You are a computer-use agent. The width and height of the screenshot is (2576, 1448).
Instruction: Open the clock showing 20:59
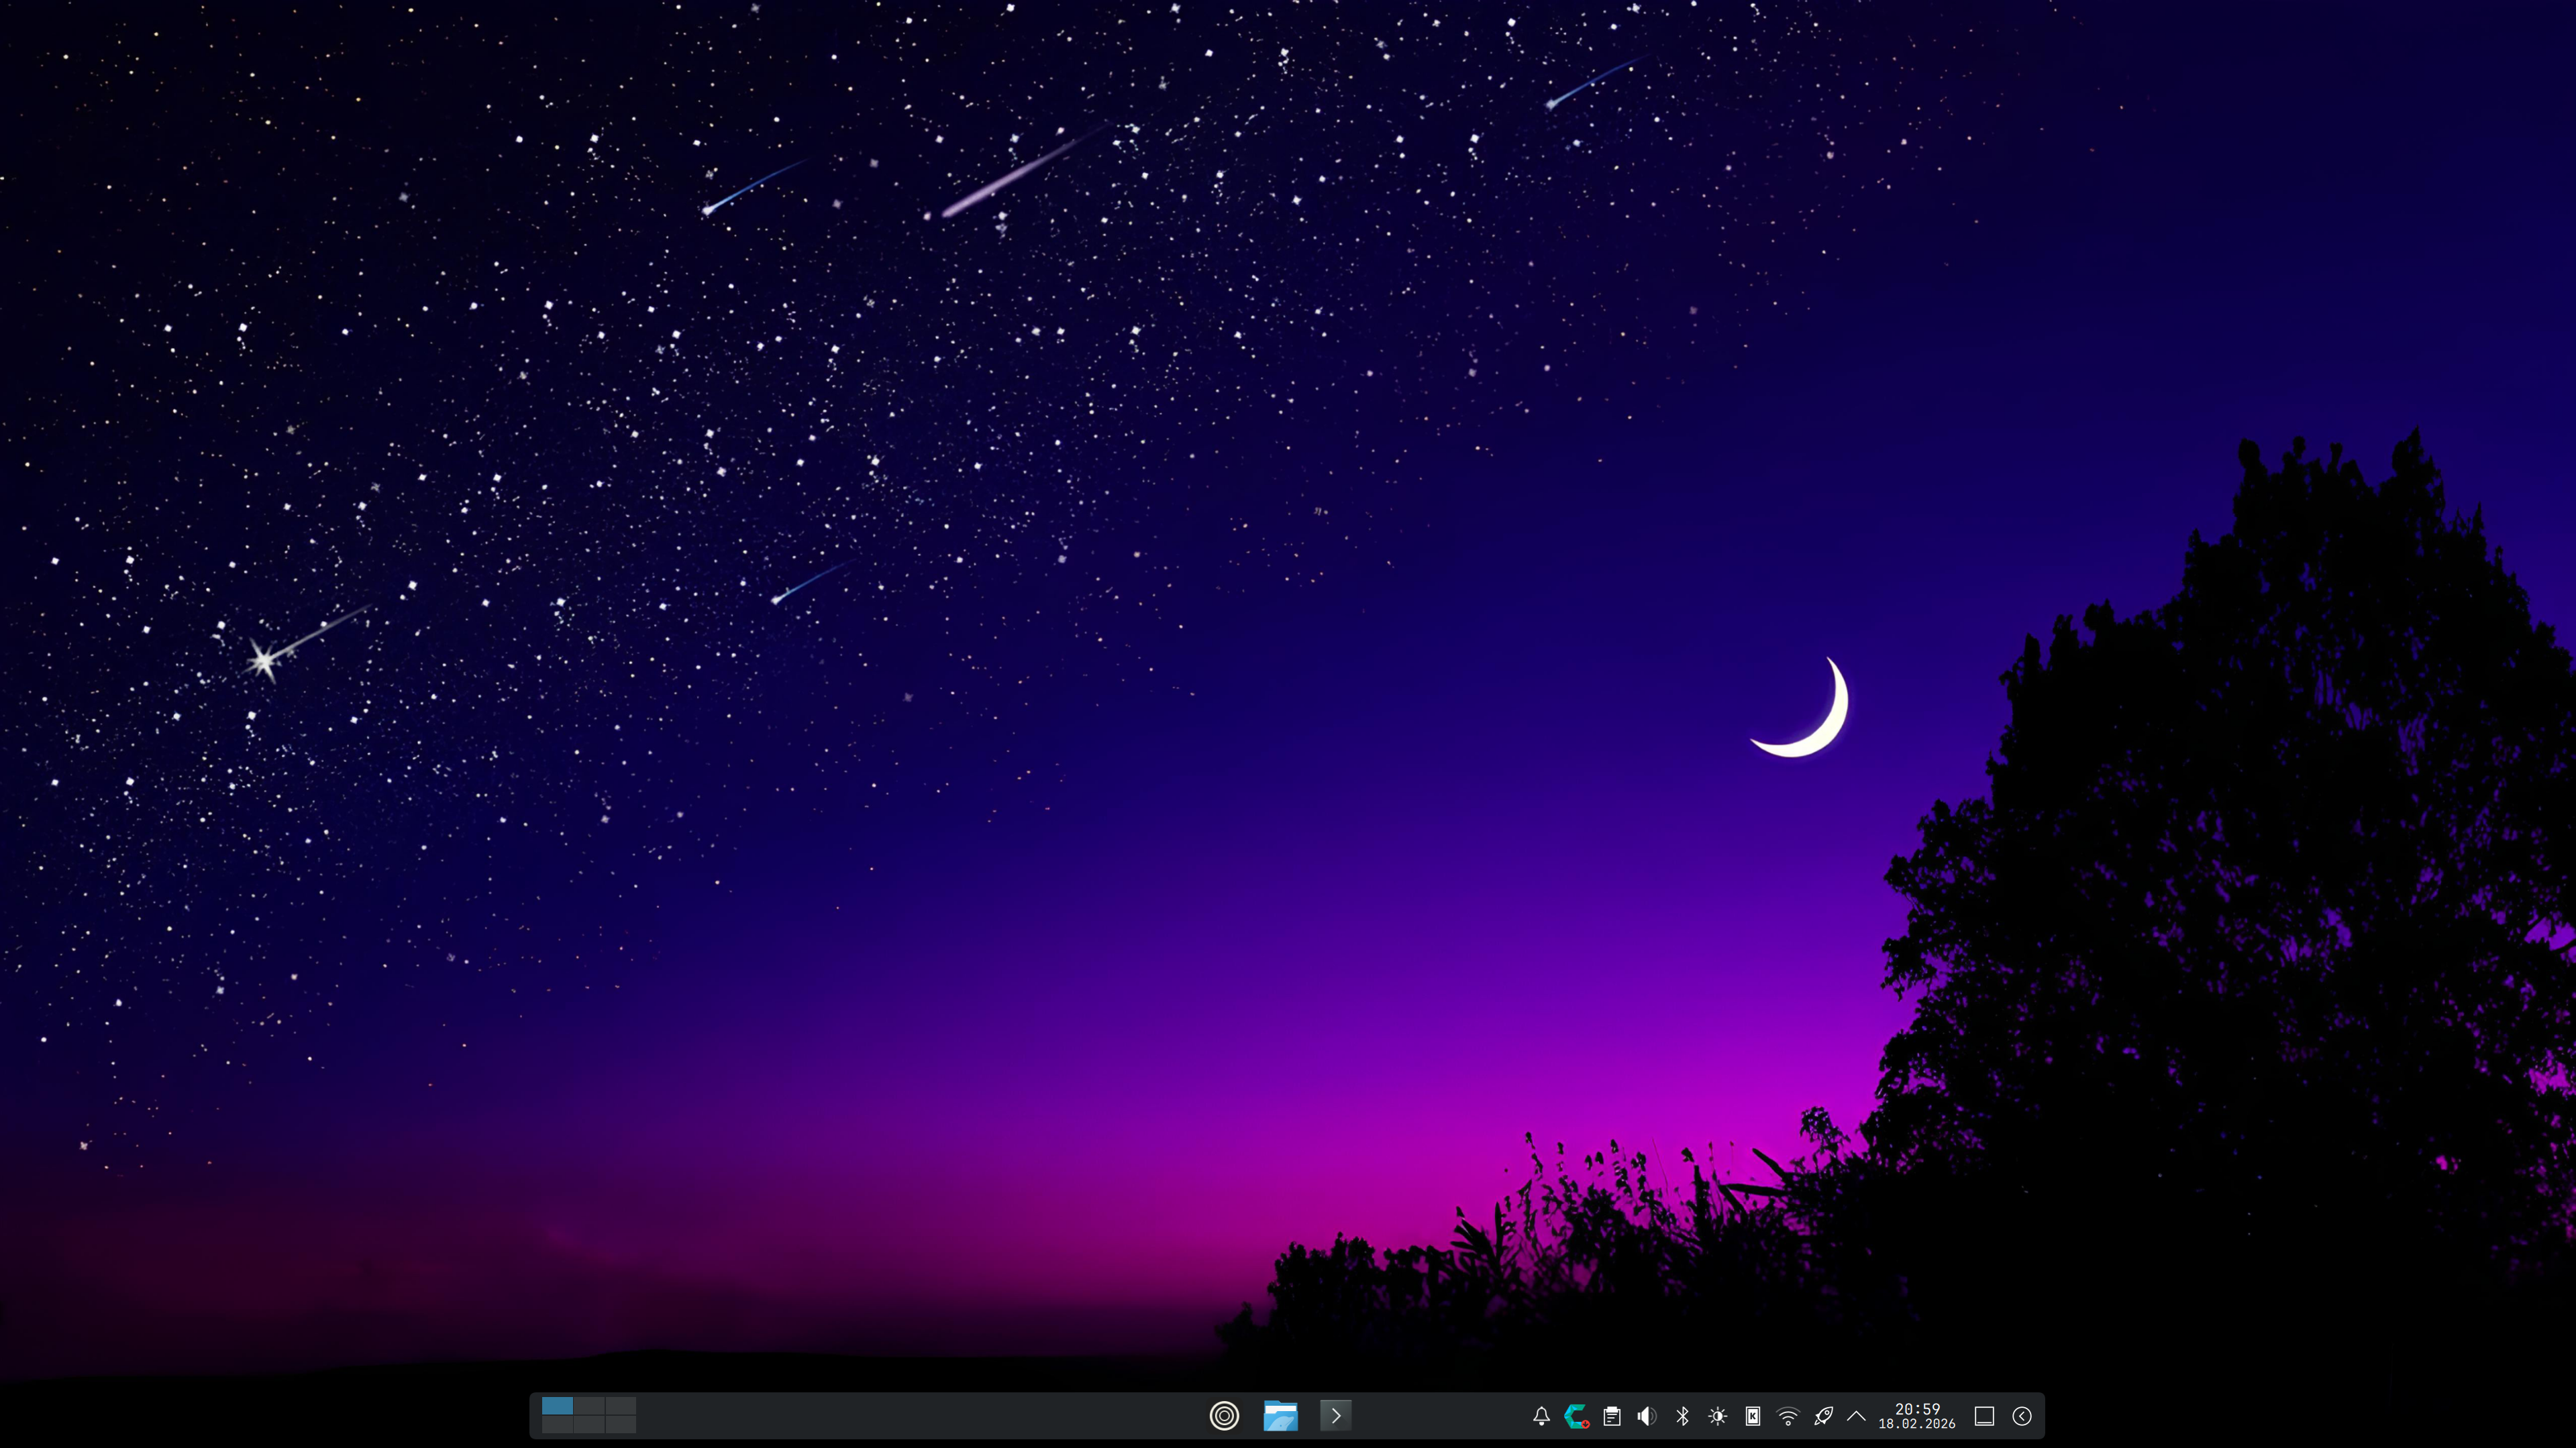pos(1917,1416)
